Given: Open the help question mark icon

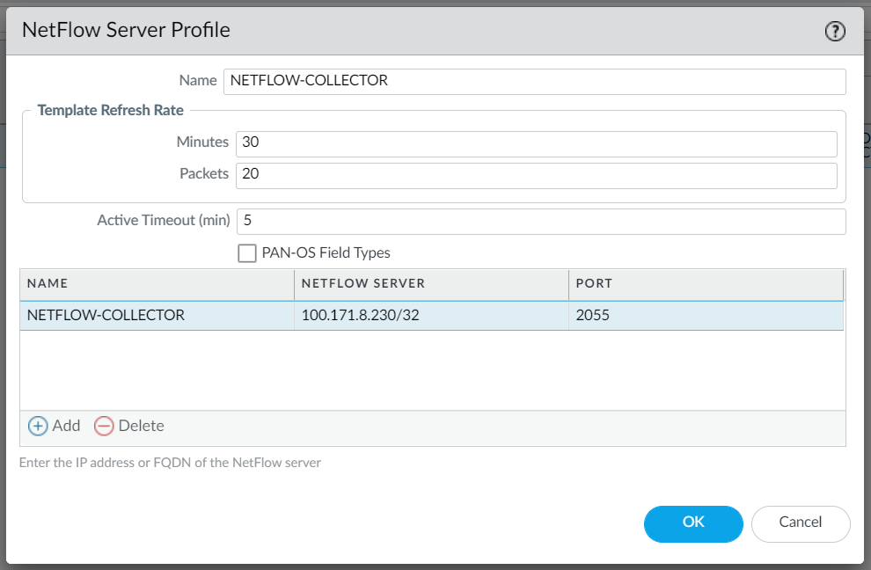Looking at the screenshot, I should pos(834,32).
